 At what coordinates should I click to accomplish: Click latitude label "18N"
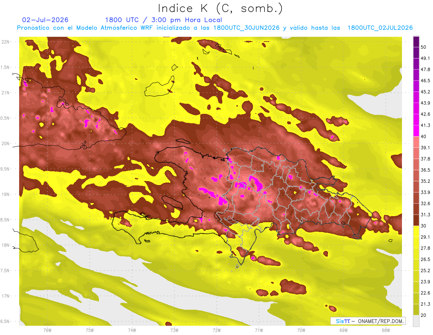click(6, 245)
